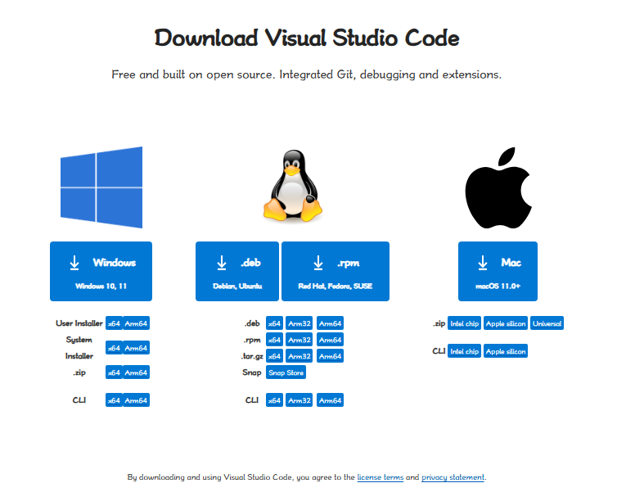The height and width of the screenshot is (501, 617).
Task: Select x64 for Linux CLI row
Action: pyautogui.click(x=274, y=400)
